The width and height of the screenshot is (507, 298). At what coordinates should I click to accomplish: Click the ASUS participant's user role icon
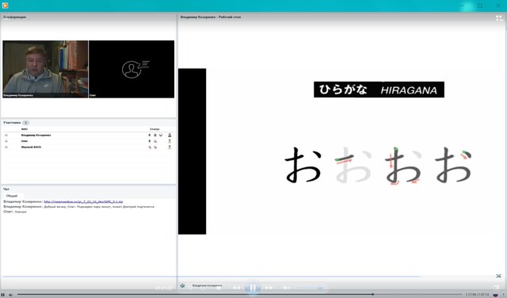click(170, 147)
